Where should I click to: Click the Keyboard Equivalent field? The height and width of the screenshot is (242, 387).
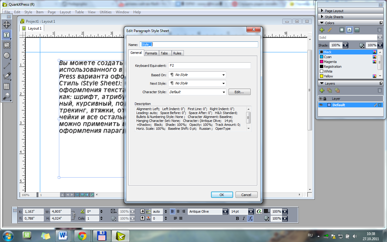210,66
